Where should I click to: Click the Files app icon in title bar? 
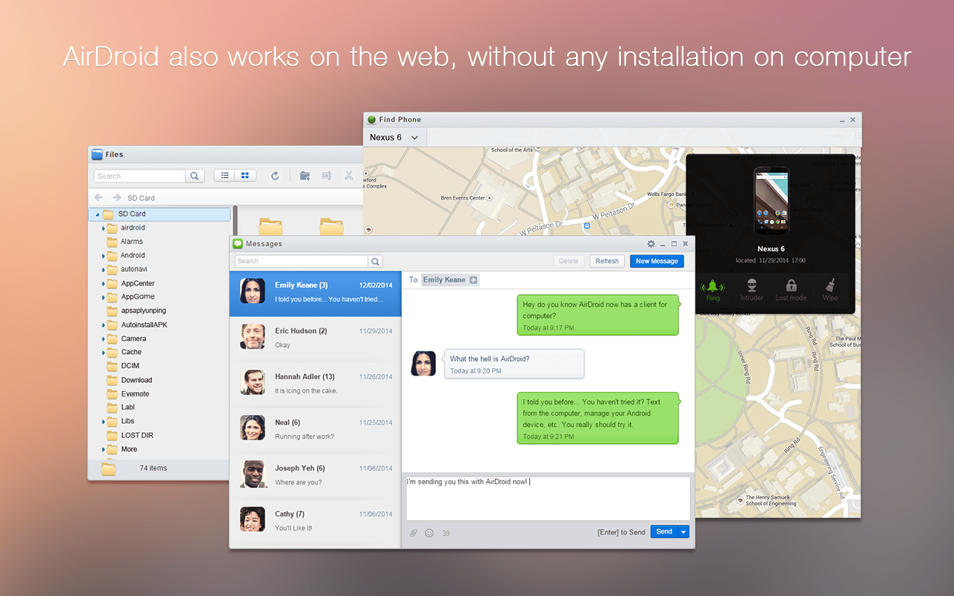(97, 154)
